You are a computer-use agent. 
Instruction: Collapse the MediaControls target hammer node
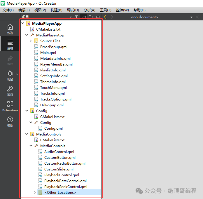pyautogui.click(x=31, y=146)
